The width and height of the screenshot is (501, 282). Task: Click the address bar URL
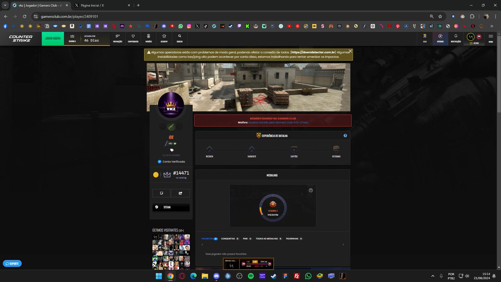click(x=69, y=16)
